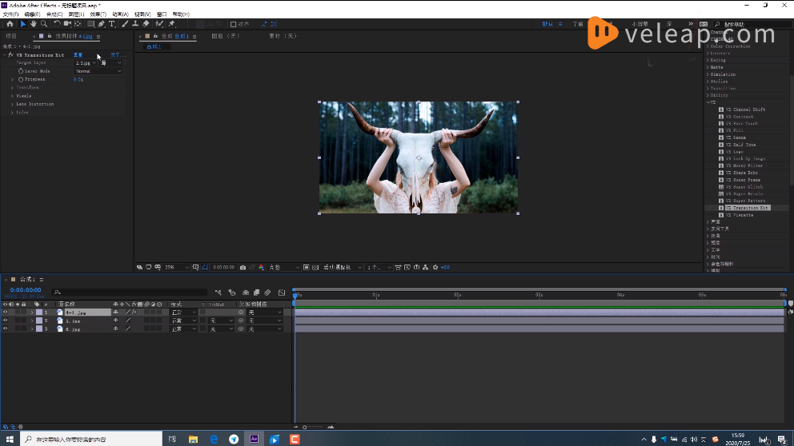The height and width of the screenshot is (446, 794).
Task: Open the 25% magnification dropdown in viewer
Action: [x=174, y=267]
